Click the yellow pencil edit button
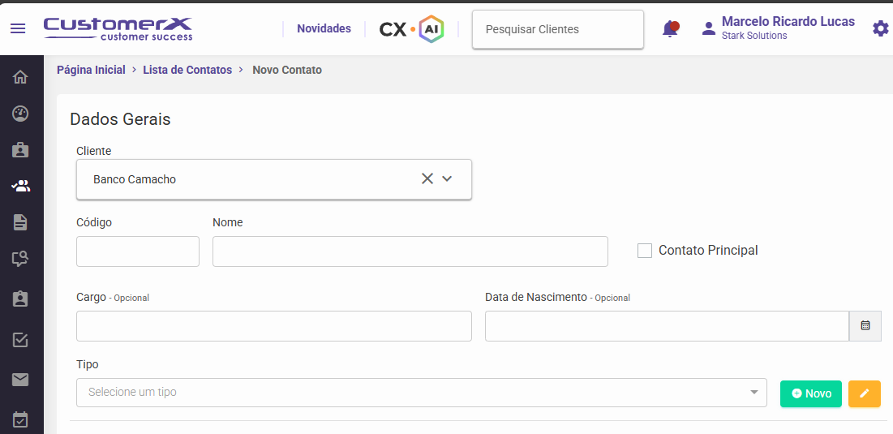The width and height of the screenshot is (893, 434). pyautogui.click(x=865, y=393)
